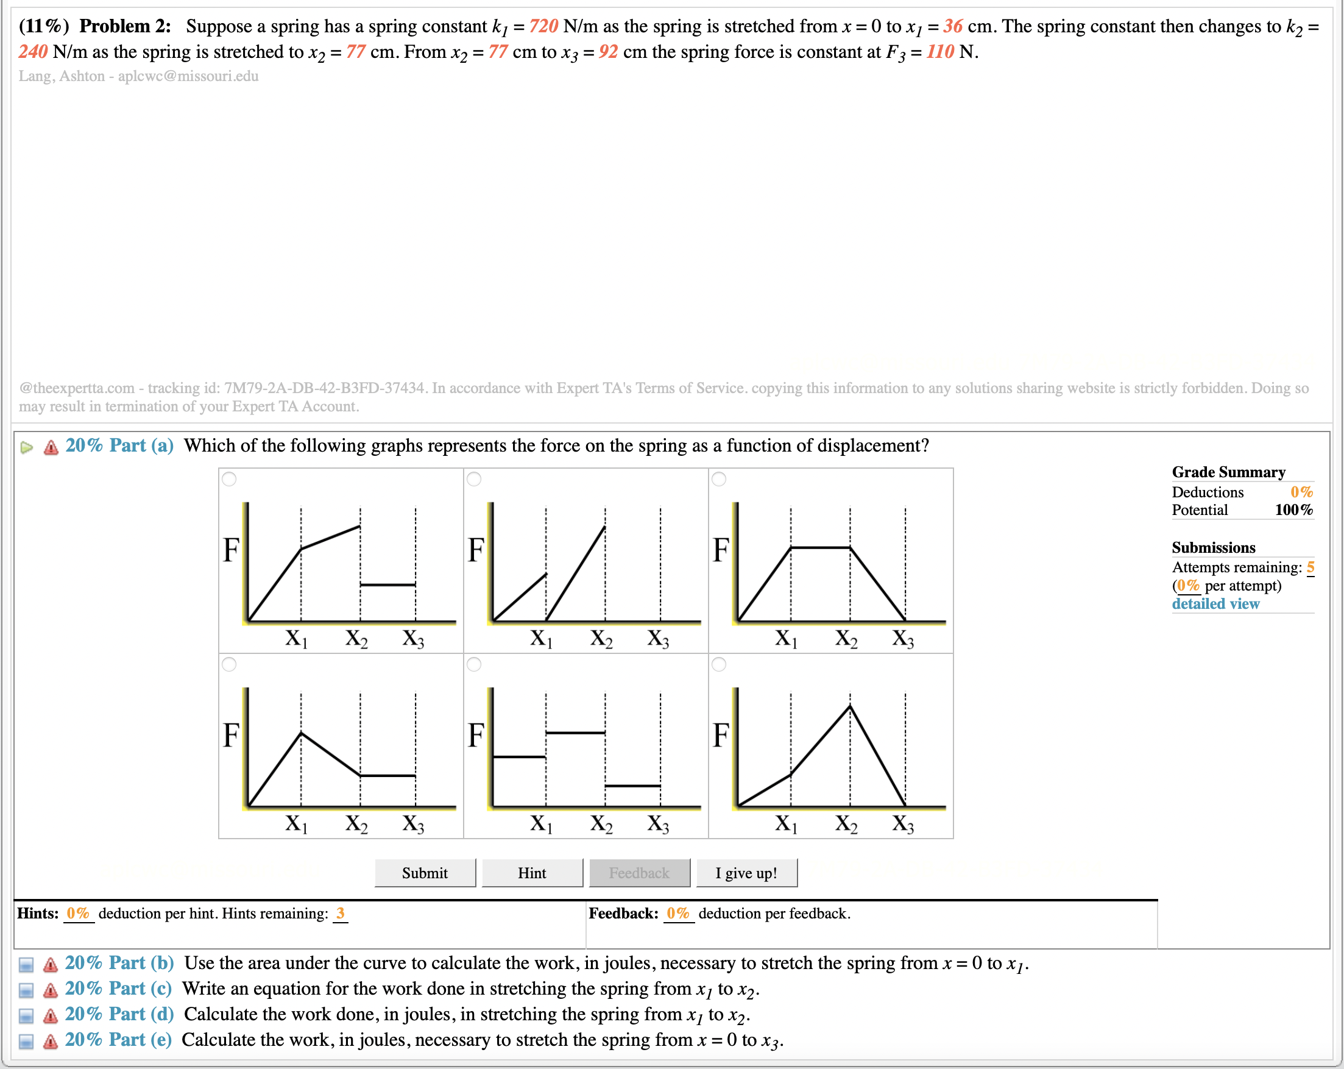The height and width of the screenshot is (1069, 1344).
Task: Select the radio button for the top-left graph
Action: tap(230, 478)
